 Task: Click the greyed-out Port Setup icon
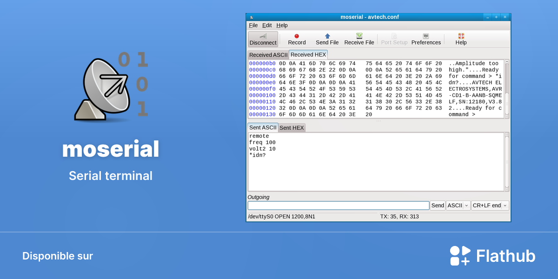[394, 36]
